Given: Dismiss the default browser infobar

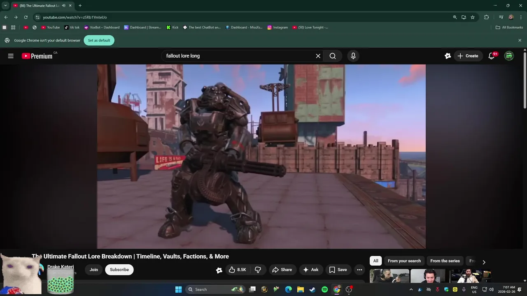Looking at the screenshot, I should click(x=520, y=40).
